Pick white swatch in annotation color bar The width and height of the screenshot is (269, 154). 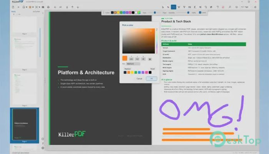coord(136,13)
